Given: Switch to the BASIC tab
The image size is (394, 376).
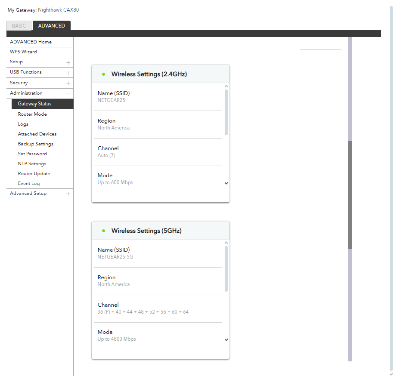Looking at the screenshot, I should [19, 26].
